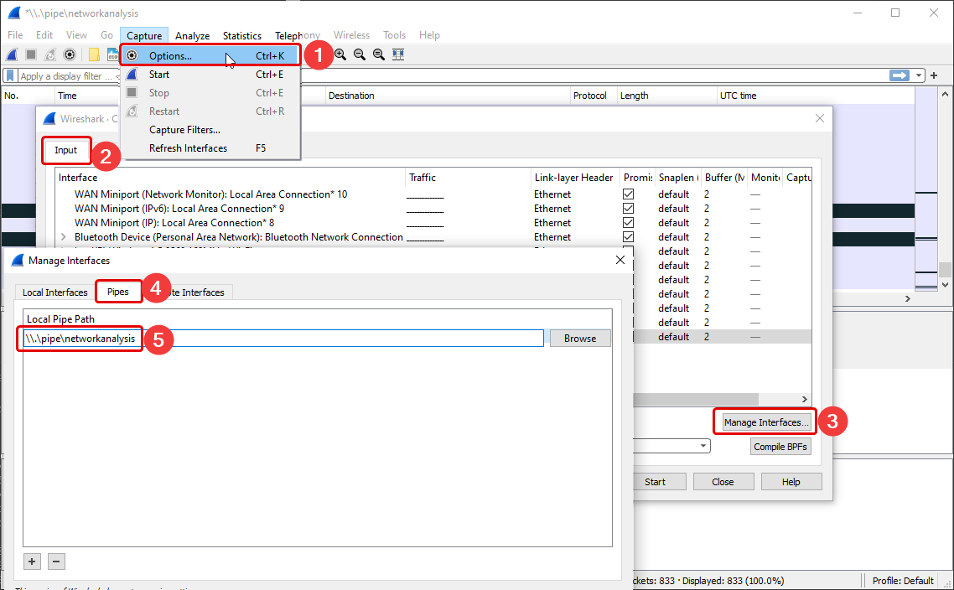Open the Help menu
Viewport: 954px width, 590px height.
pos(429,35)
